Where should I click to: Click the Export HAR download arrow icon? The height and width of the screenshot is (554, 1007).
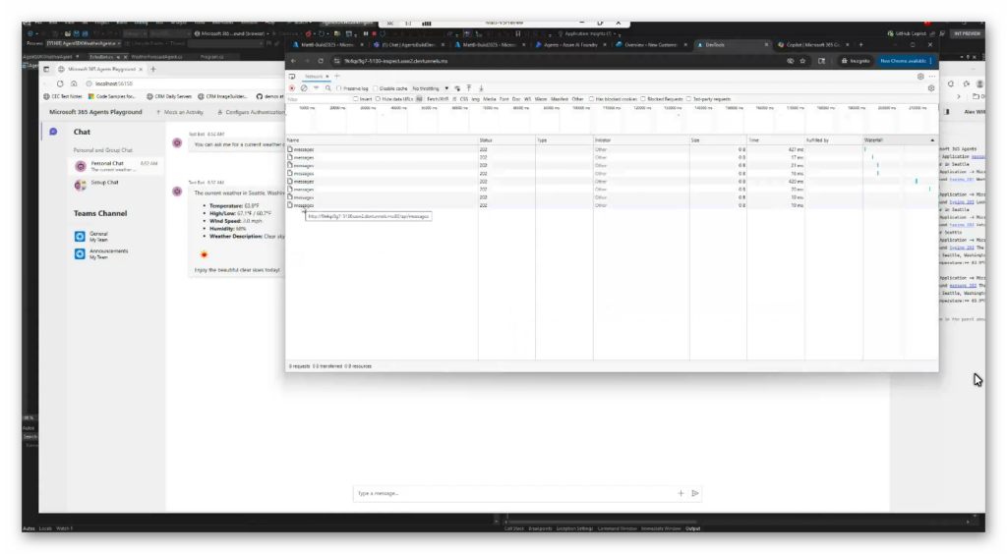coord(481,88)
